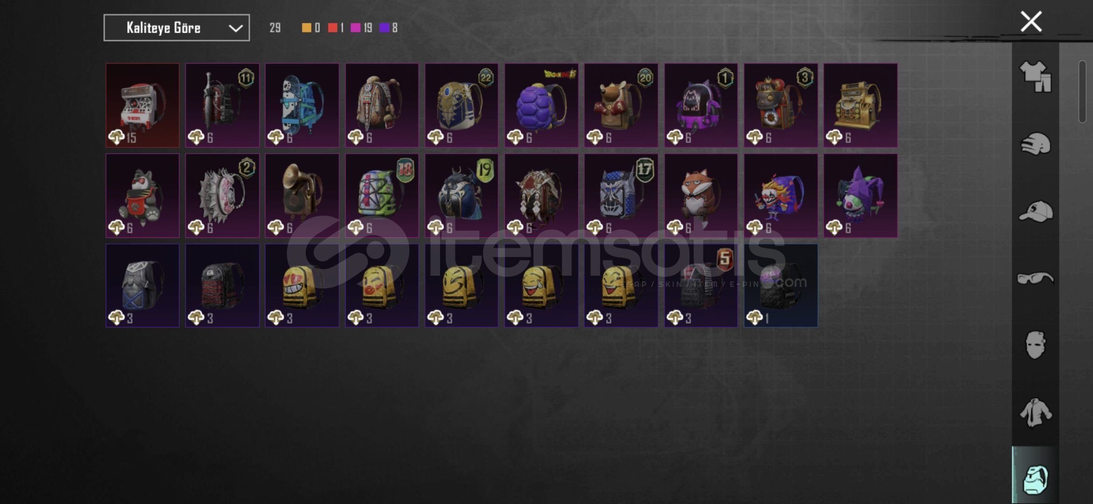Click the dropdown chevron next to Kaliteye Göre
This screenshot has height=504, width=1093.
point(236,28)
